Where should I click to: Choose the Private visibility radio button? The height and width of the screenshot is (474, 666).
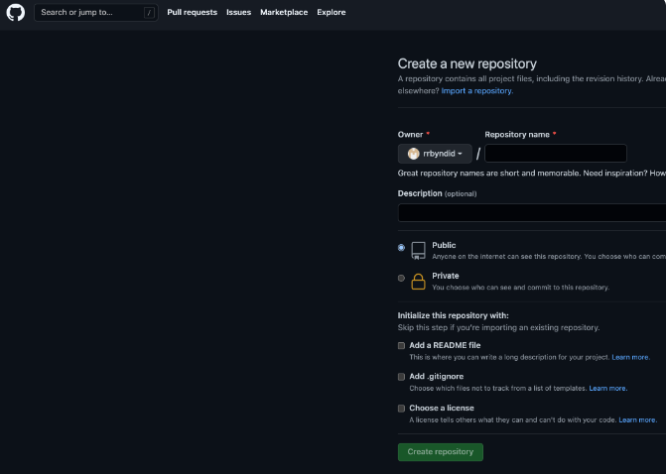(401, 279)
